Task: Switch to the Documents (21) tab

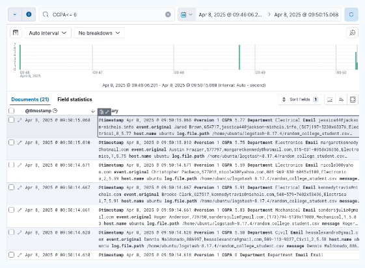Action: tap(30, 99)
